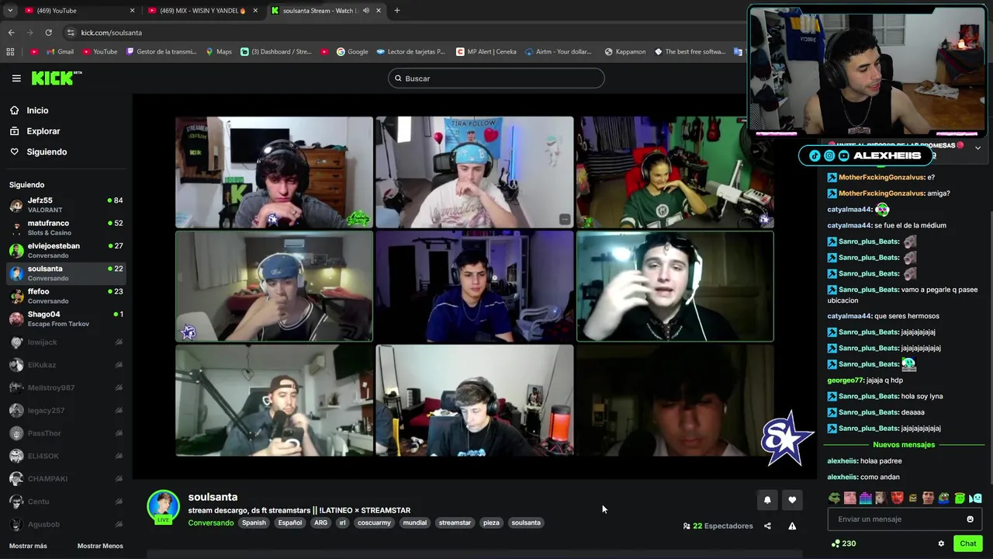Open the matufranco channel
Image resolution: width=993 pixels, height=559 pixels.
(66, 227)
